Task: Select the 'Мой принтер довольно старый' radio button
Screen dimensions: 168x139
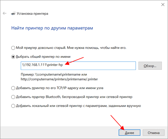Action: coord(13,48)
